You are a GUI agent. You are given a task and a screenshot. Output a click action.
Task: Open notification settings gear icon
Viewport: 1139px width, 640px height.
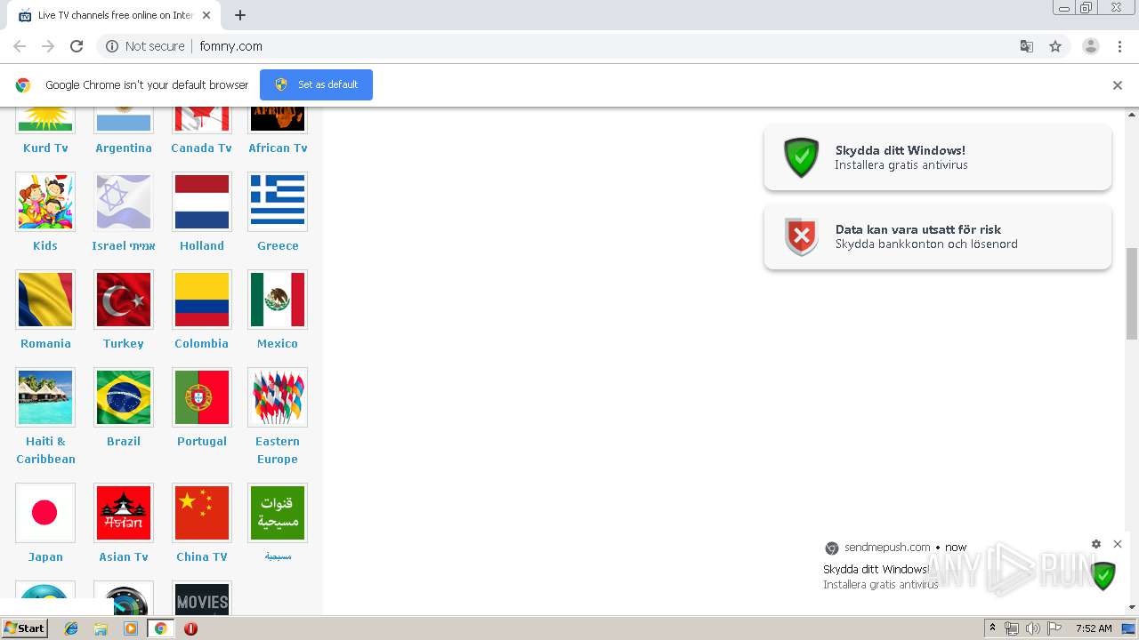tap(1096, 544)
